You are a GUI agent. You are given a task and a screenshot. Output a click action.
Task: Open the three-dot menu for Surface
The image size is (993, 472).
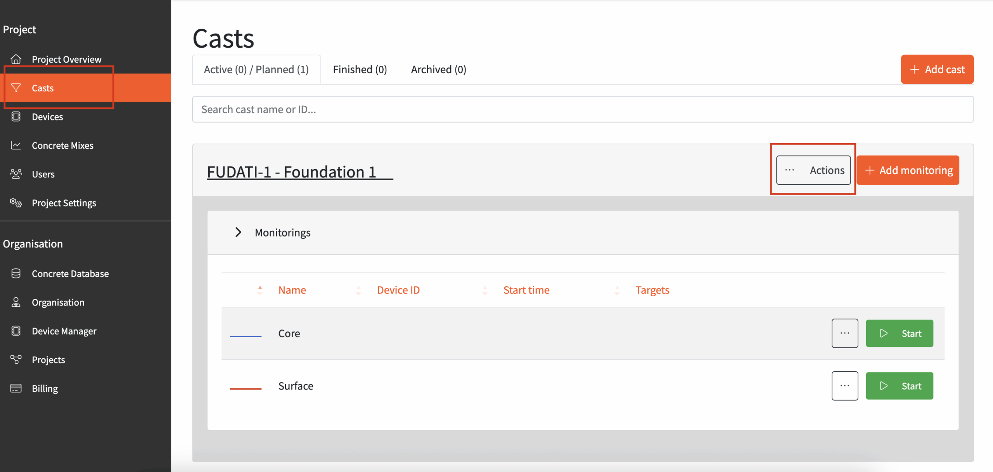point(844,386)
